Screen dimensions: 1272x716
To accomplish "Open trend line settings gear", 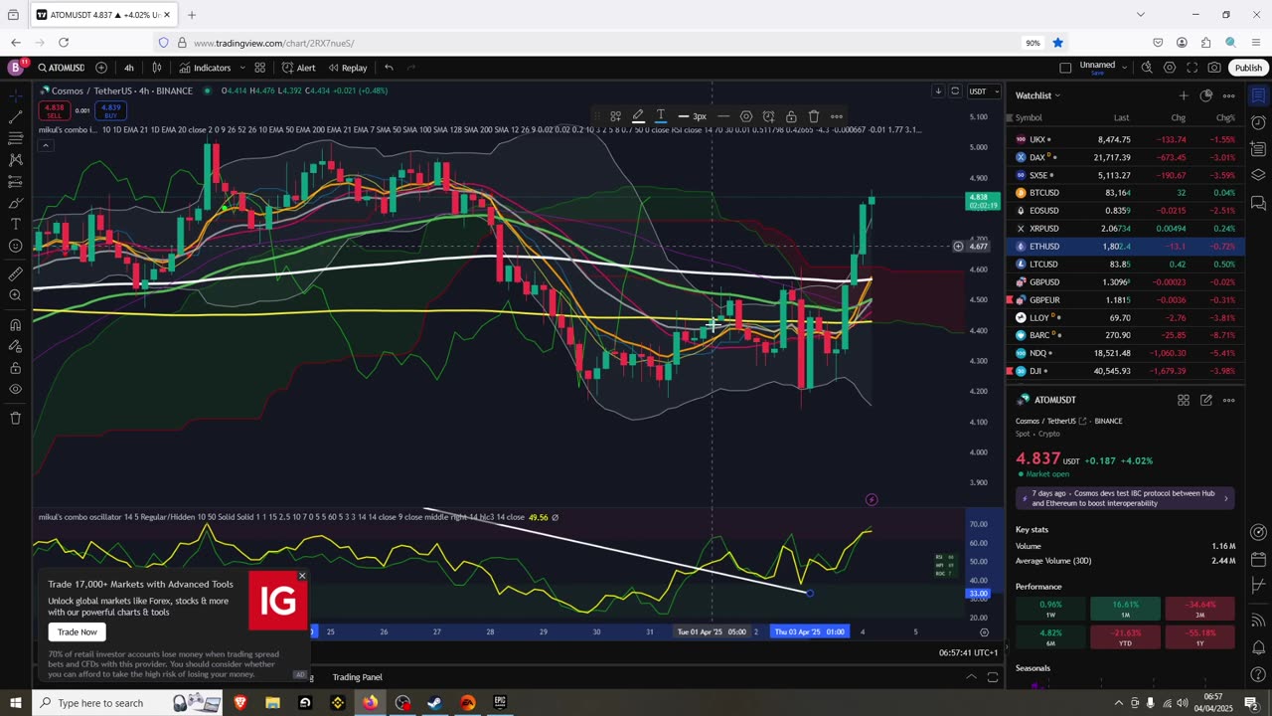I will pos(746,116).
